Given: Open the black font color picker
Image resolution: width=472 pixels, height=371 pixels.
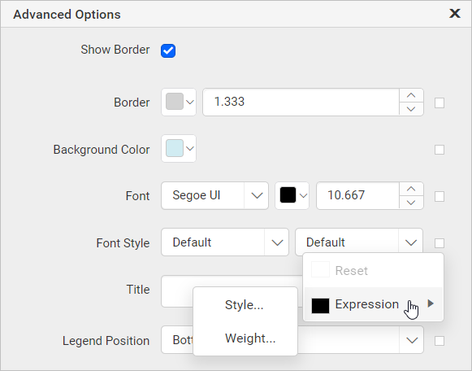Looking at the screenshot, I should click(x=292, y=195).
